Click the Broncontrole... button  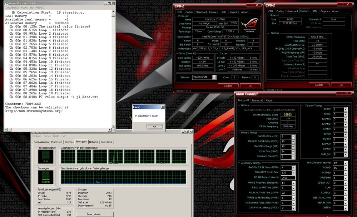pos(95,214)
